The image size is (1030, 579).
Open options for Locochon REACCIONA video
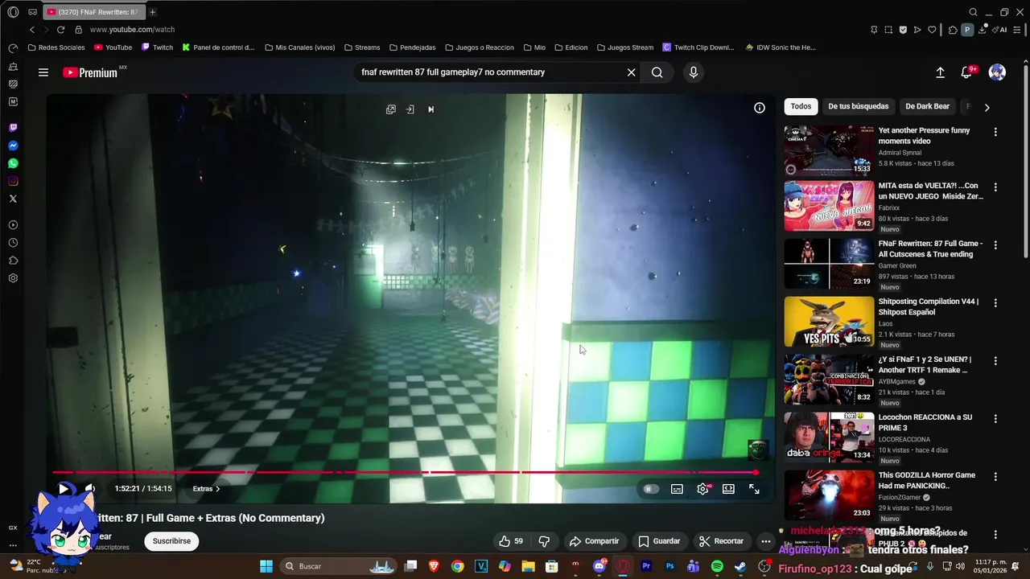pos(995,419)
